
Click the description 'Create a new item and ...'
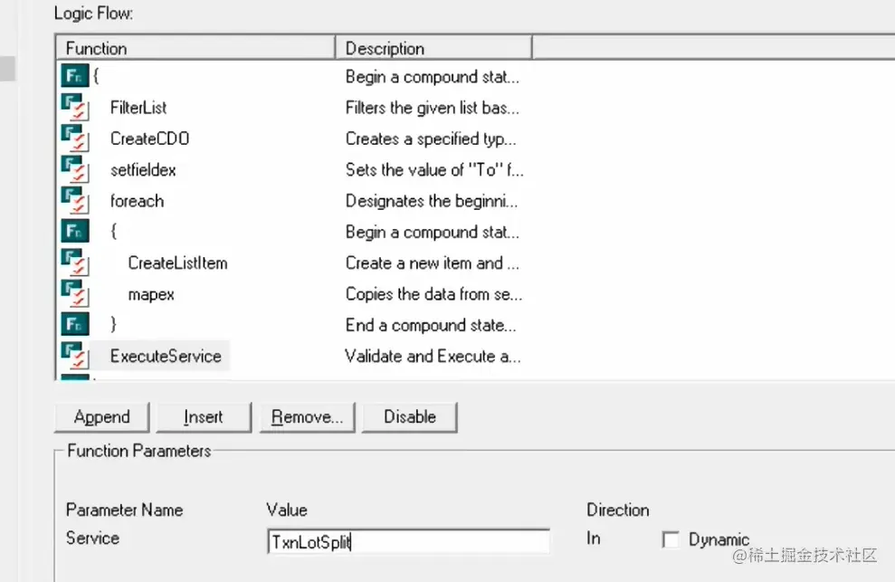432,262
